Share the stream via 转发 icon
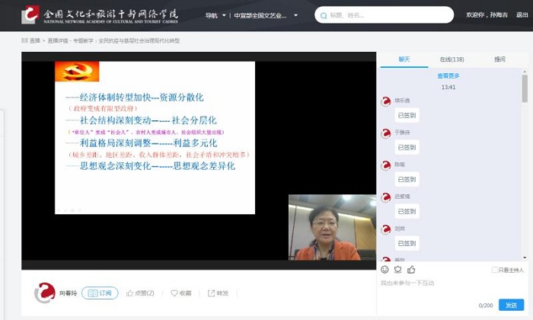The image size is (533, 320). [217, 293]
